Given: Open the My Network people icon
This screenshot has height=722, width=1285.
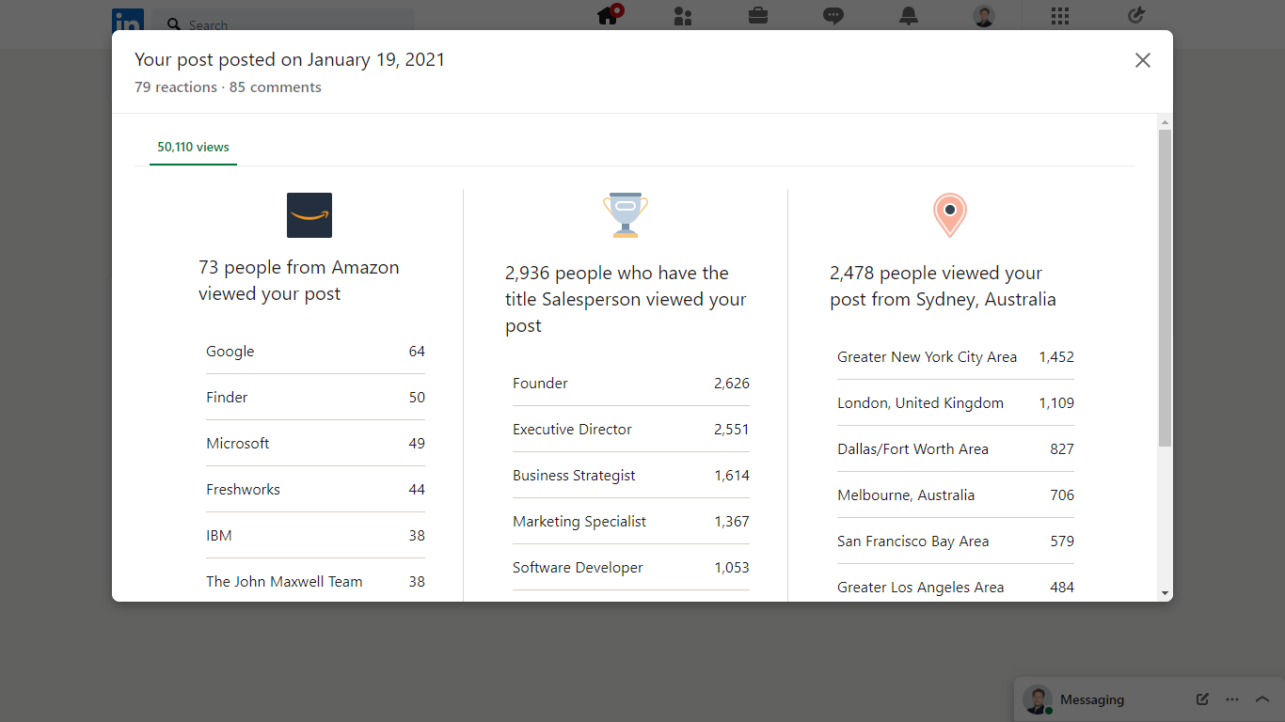Looking at the screenshot, I should (x=683, y=16).
